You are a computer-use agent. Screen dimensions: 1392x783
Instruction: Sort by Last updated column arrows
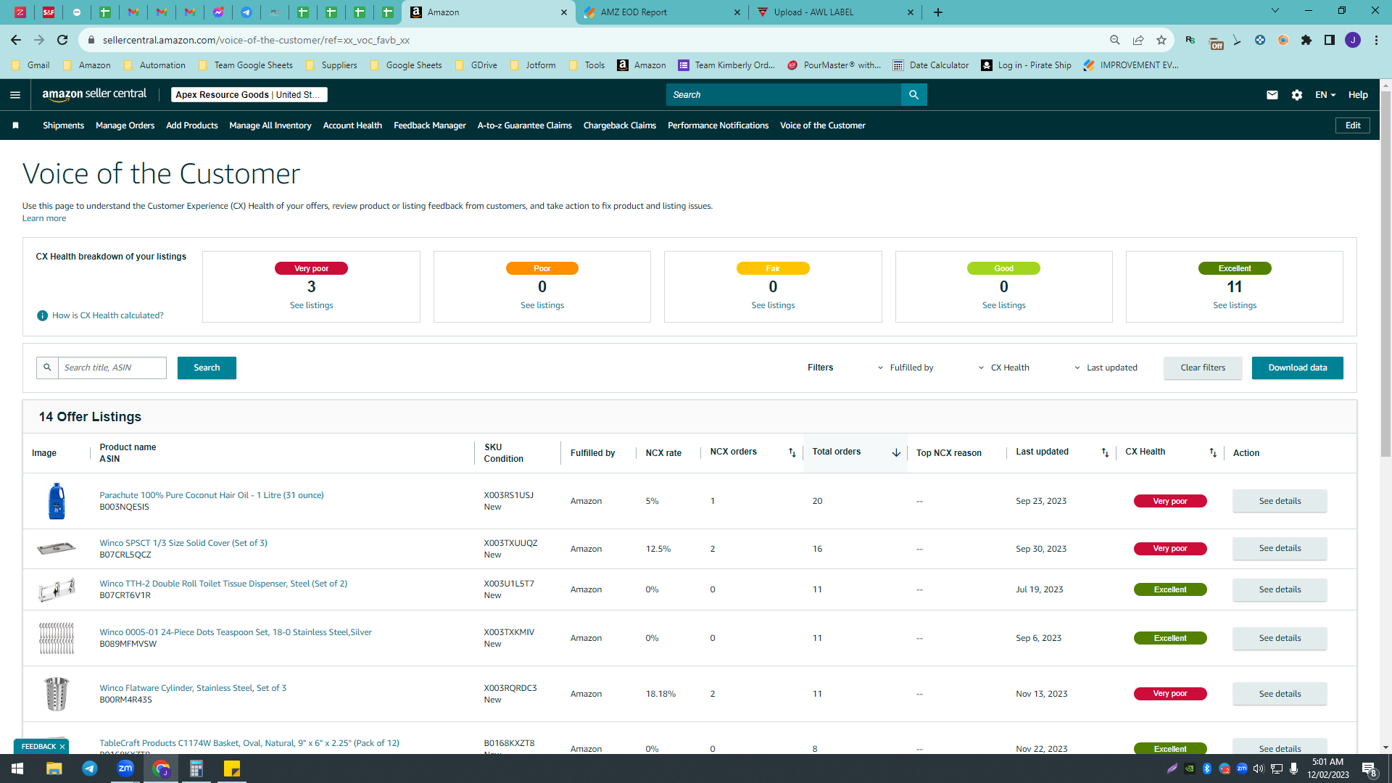(1106, 452)
